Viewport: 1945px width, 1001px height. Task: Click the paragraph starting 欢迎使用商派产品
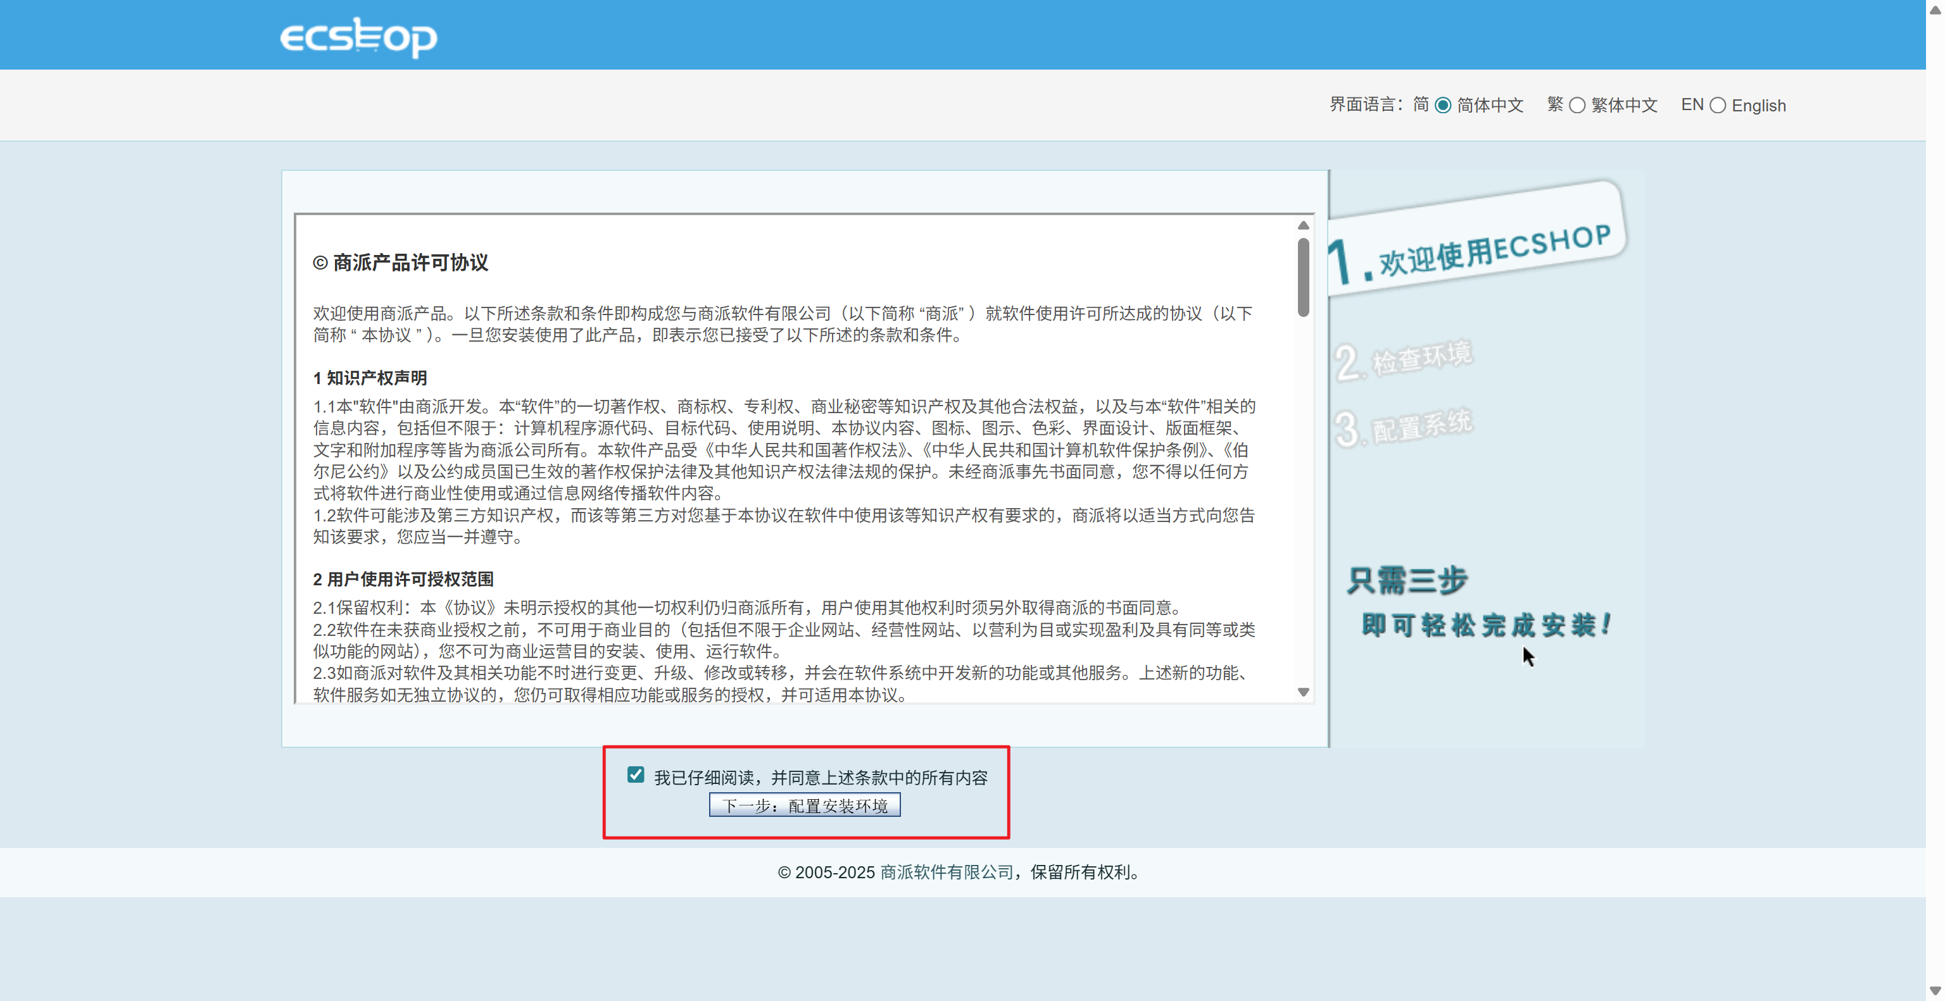[x=783, y=323]
